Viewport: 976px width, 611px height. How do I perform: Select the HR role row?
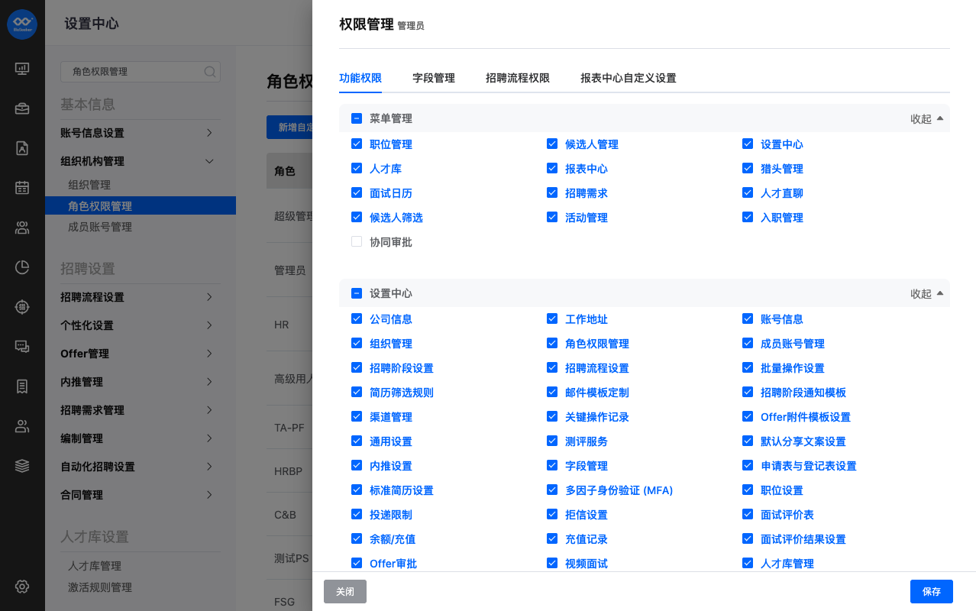[x=289, y=325]
